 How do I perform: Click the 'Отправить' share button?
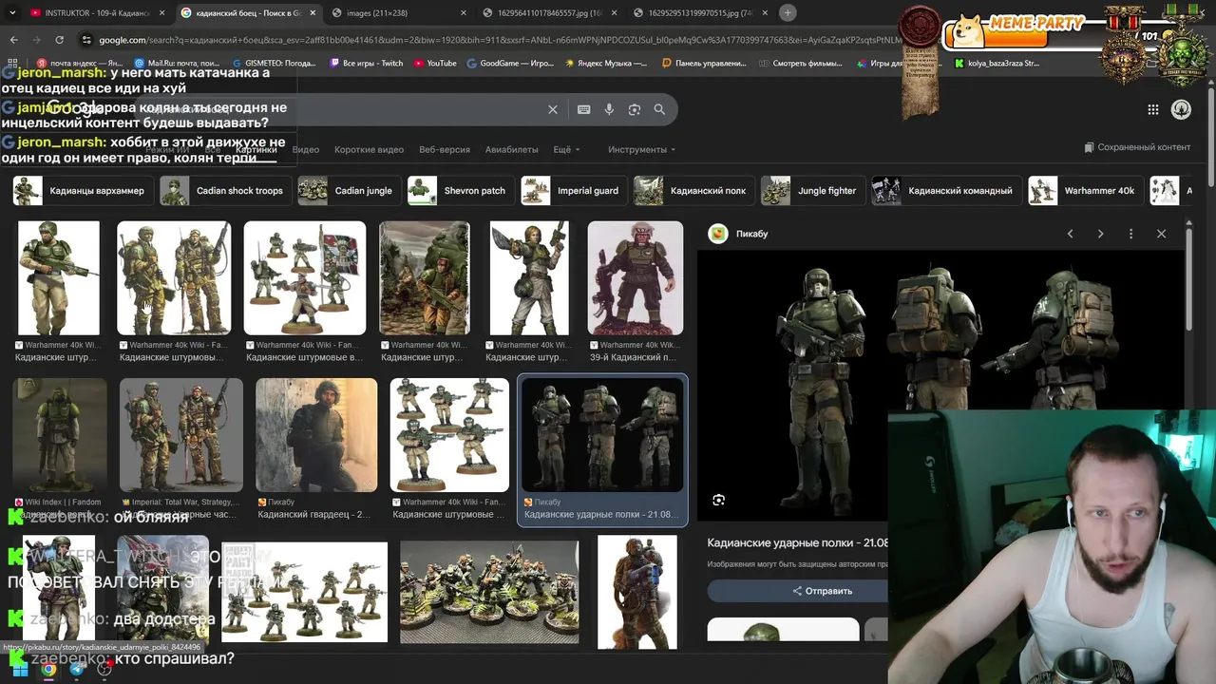pyautogui.click(x=823, y=591)
